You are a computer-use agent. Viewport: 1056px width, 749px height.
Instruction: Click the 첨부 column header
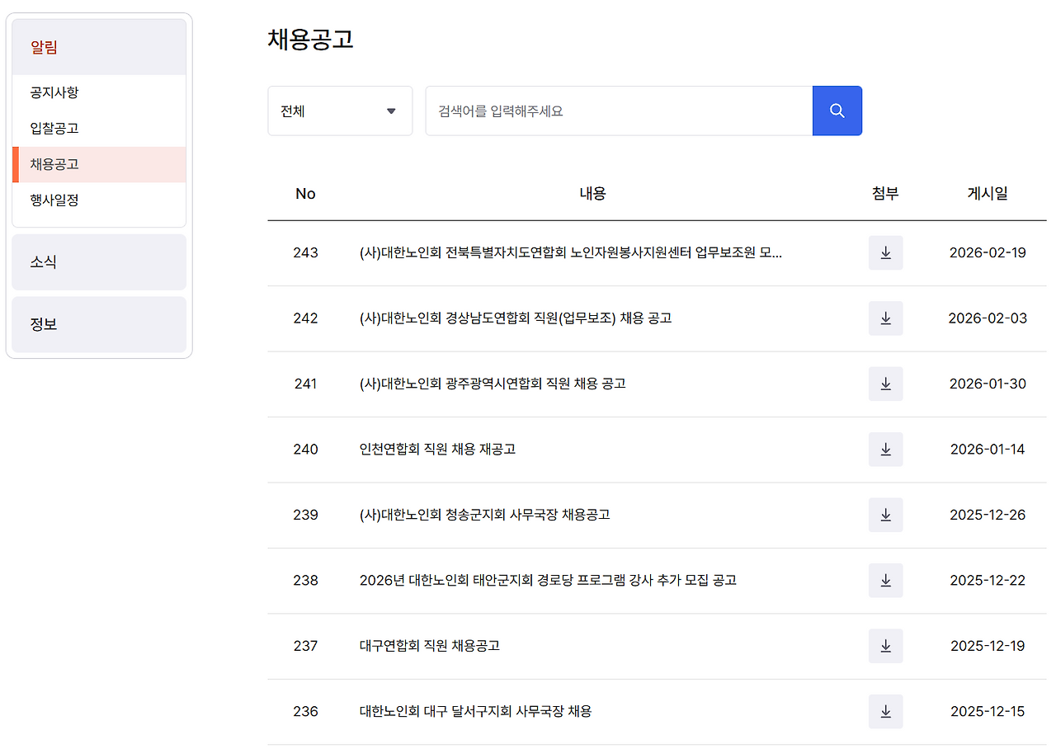point(885,194)
